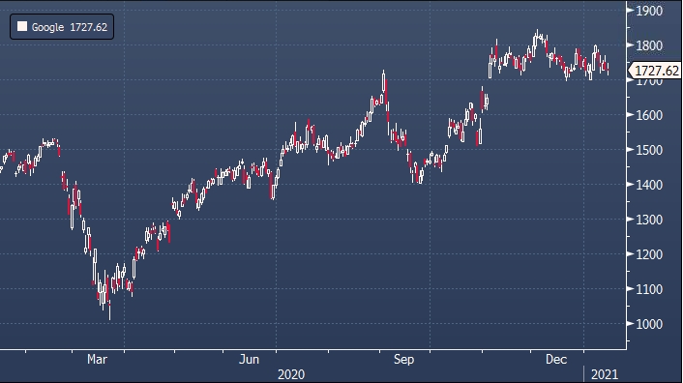Click the 1800 price axis label

649,45
